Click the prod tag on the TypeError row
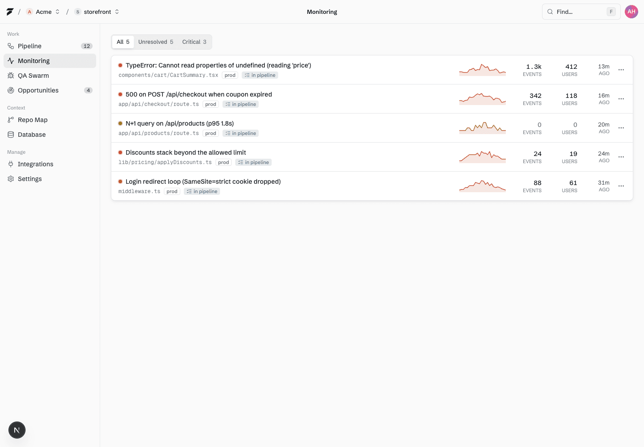Screen dimensions: 644x447 [230, 75]
